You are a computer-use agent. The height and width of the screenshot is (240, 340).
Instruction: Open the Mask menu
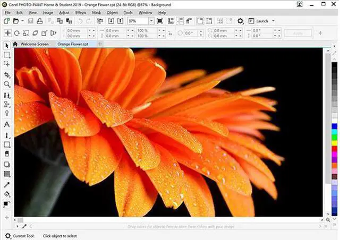click(x=96, y=13)
